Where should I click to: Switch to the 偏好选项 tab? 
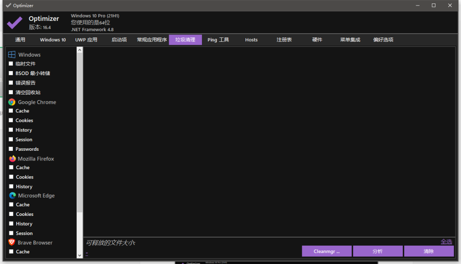[383, 40]
